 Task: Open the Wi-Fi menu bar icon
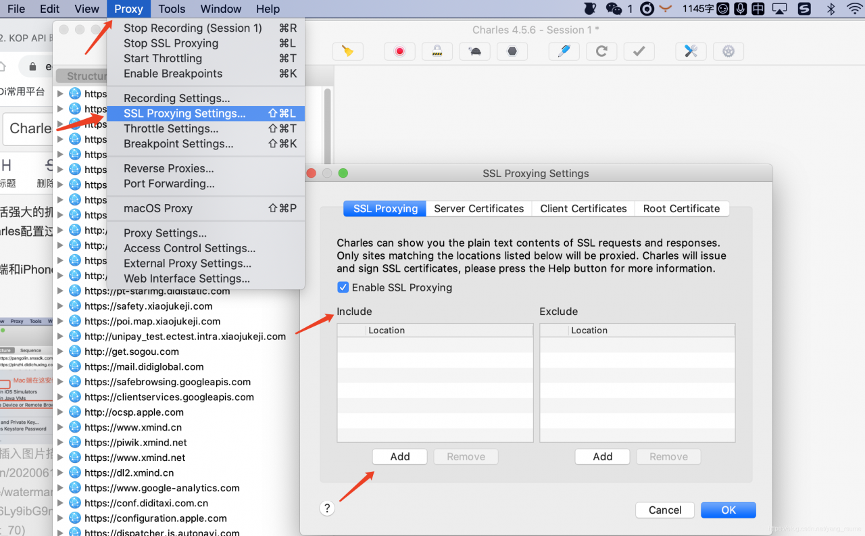pyautogui.click(x=855, y=9)
